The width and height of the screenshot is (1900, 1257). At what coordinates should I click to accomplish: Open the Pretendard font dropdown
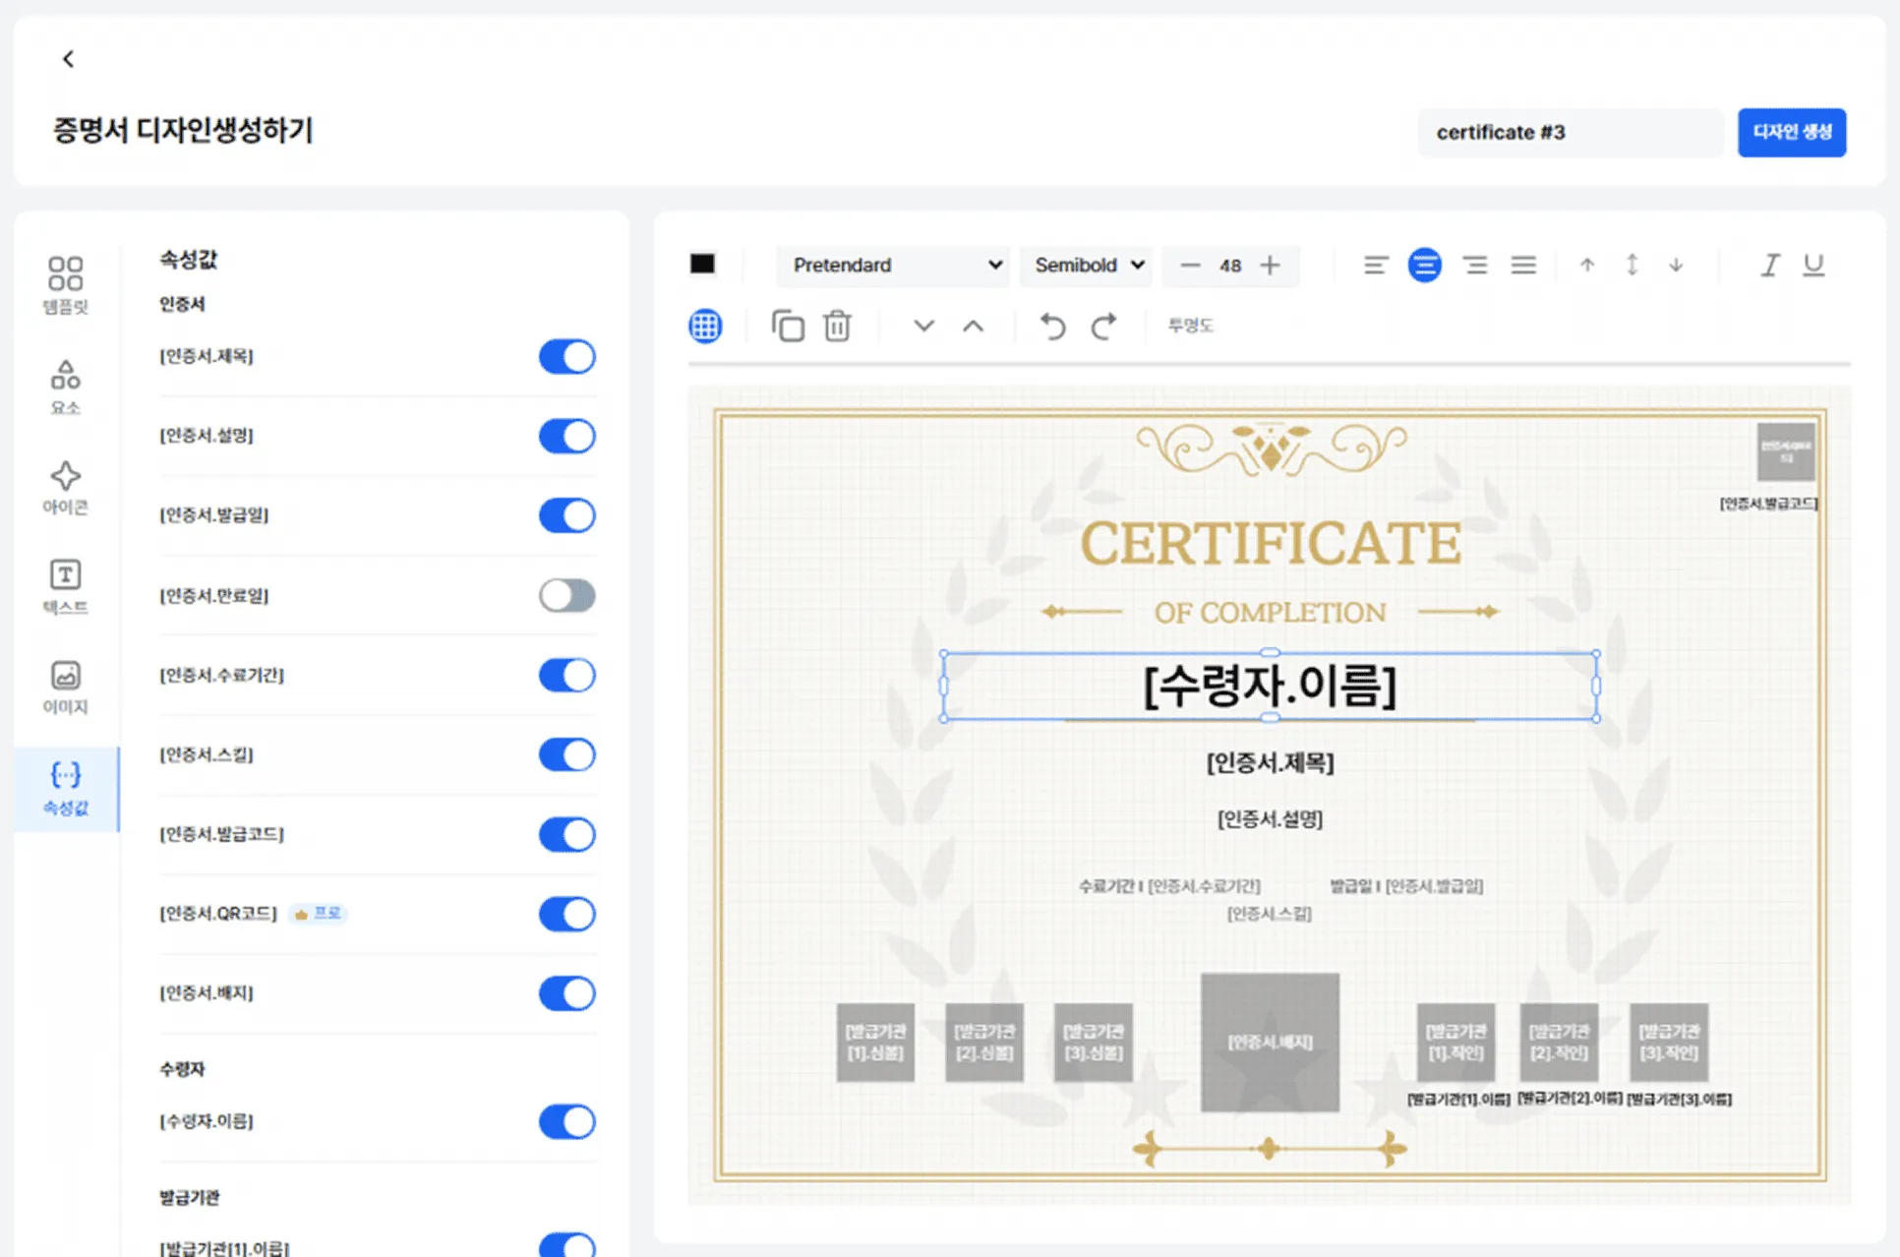[893, 266]
